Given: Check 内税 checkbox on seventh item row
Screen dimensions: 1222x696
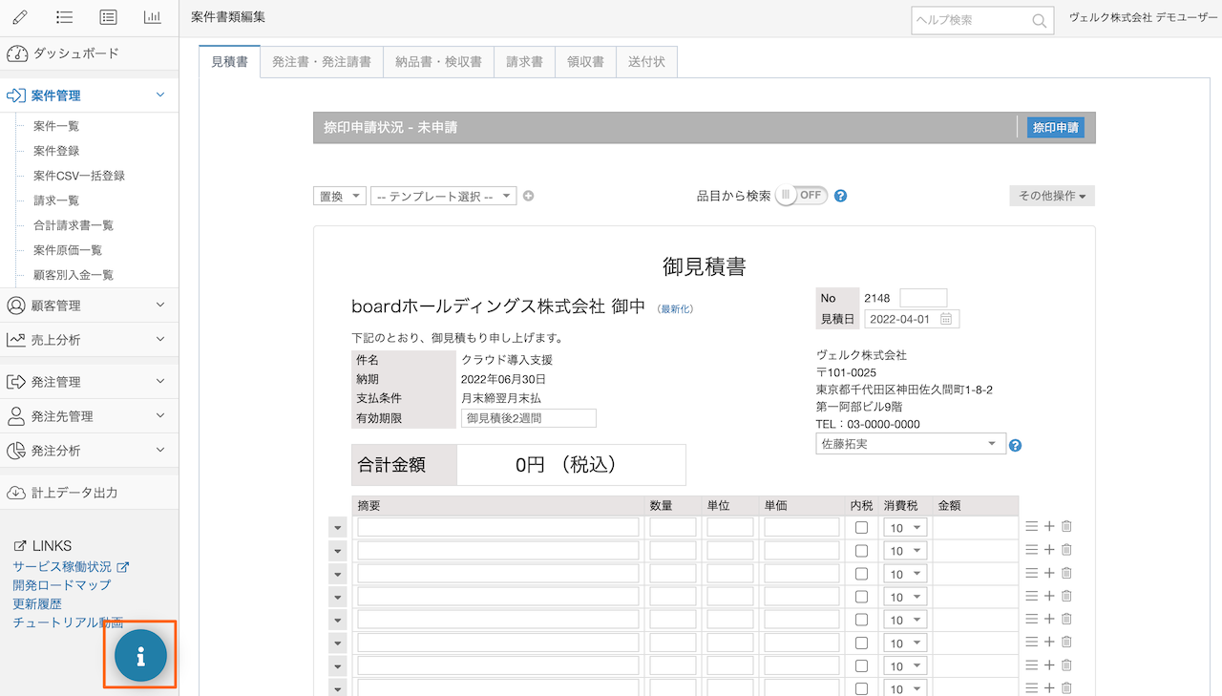Looking at the screenshot, I should click(861, 665).
